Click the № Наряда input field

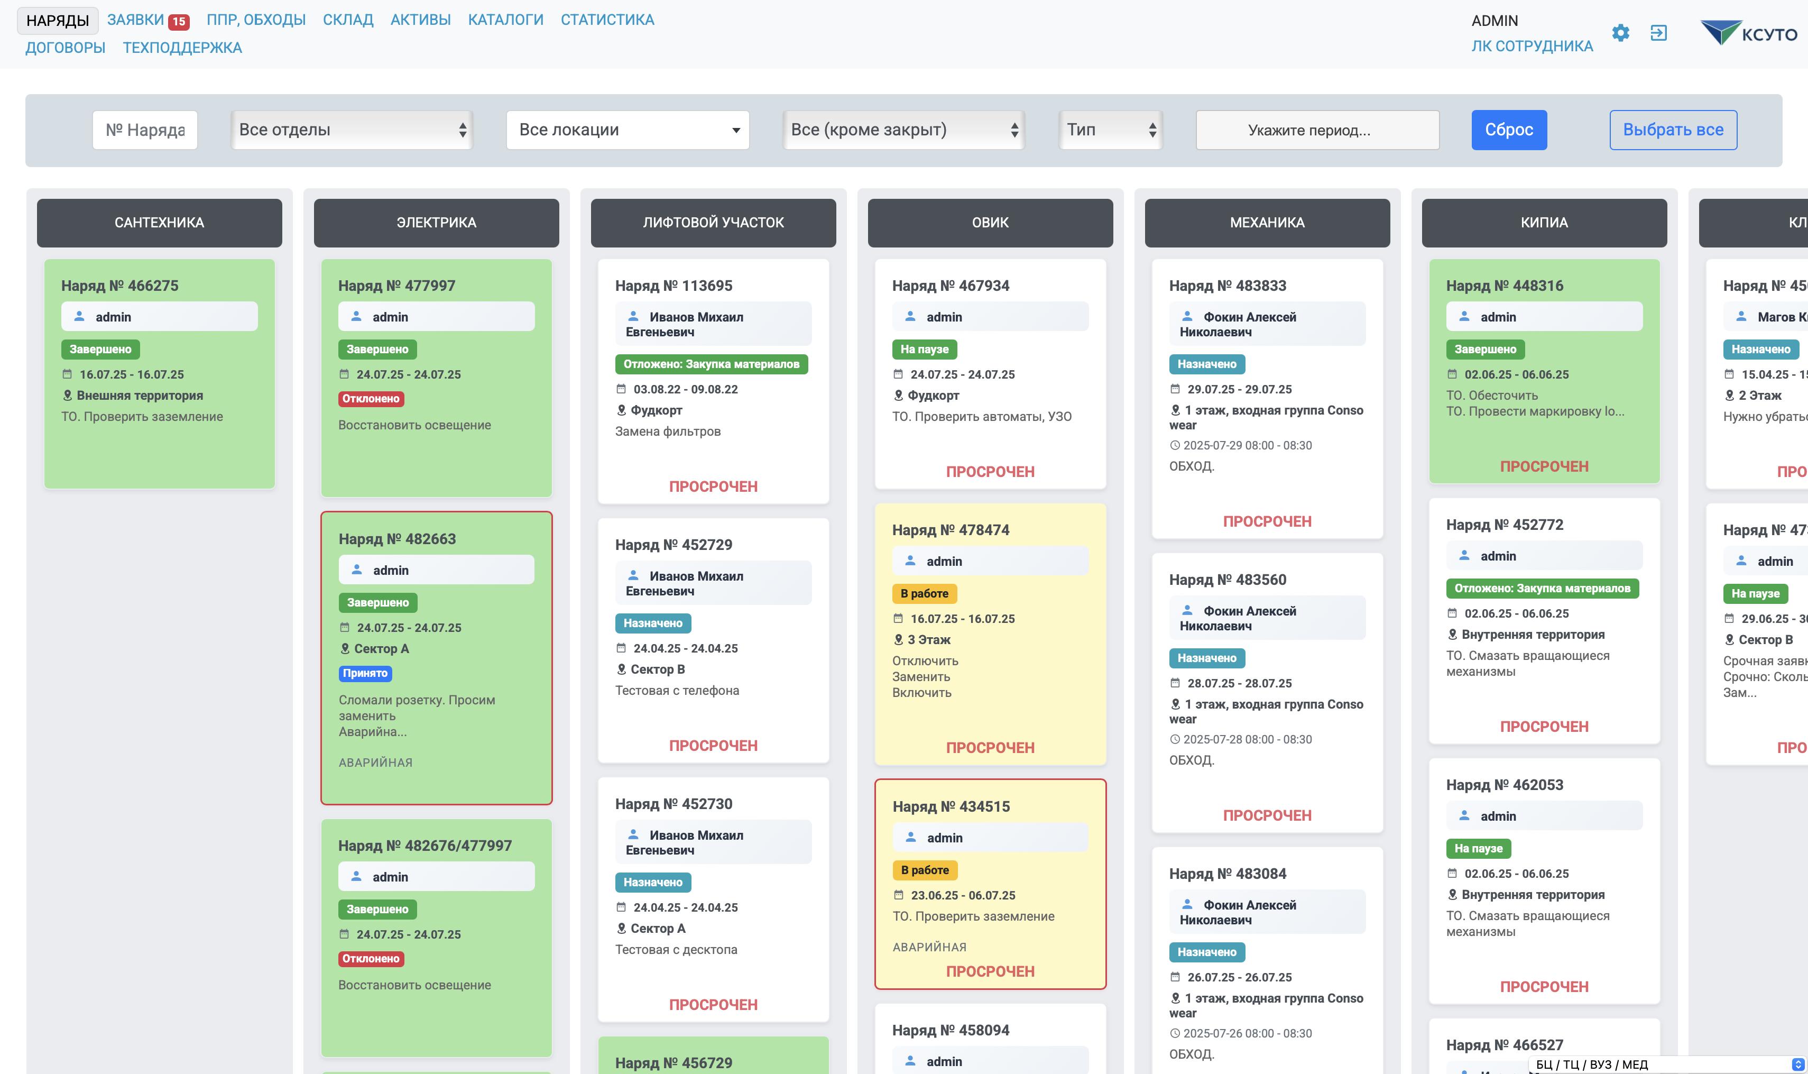click(145, 130)
